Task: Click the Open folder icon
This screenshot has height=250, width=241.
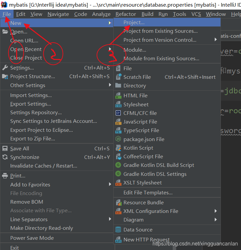Action: (5, 31)
